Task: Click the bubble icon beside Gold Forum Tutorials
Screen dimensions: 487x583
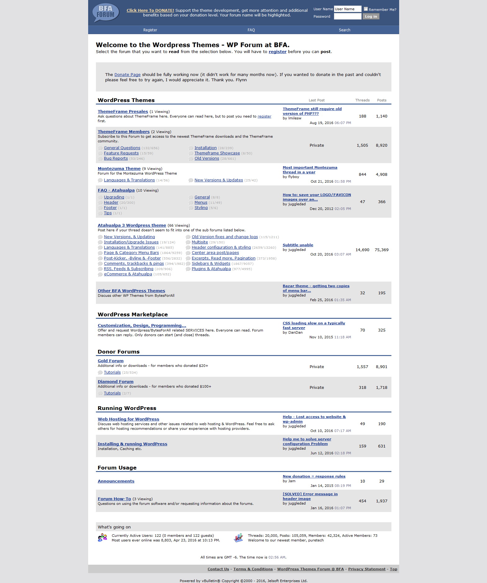Action: coord(100,373)
